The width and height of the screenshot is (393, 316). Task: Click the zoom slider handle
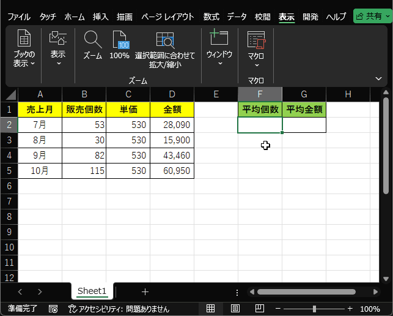(314, 309)
